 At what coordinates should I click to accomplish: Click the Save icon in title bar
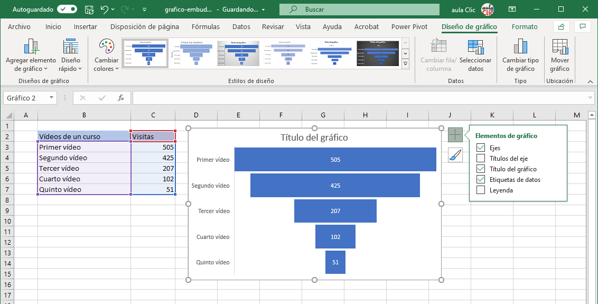tap(89, 10)
